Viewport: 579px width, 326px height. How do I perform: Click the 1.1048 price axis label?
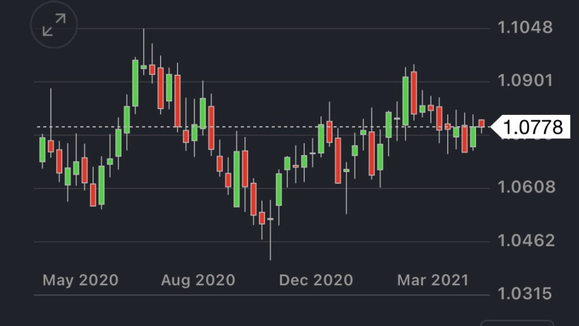pos(525,27)
